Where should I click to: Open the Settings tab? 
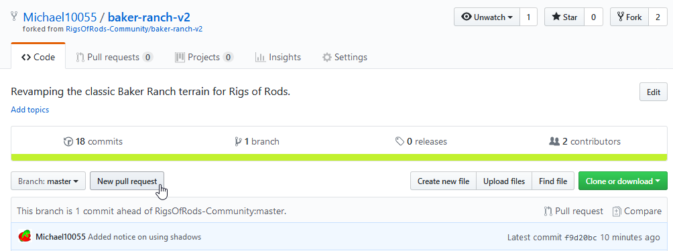coord(345,57)
